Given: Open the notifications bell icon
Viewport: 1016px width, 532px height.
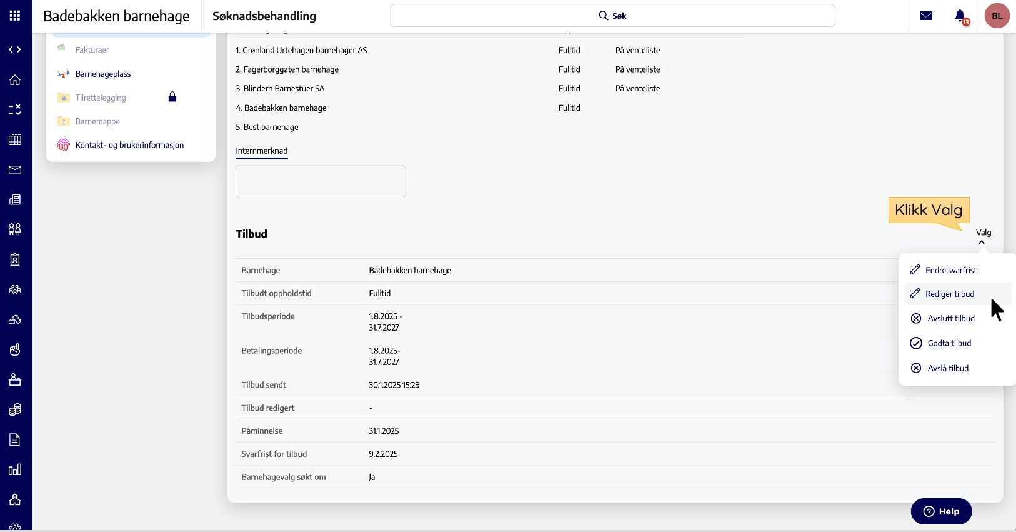Looking at the screenshot, I should [960, 16].
